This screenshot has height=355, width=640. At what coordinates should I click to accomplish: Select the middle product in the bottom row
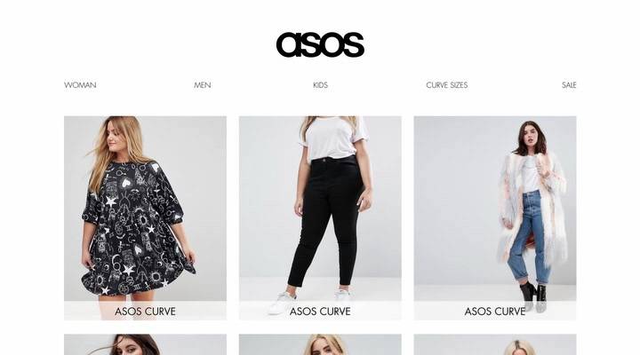tap(320, 345)
